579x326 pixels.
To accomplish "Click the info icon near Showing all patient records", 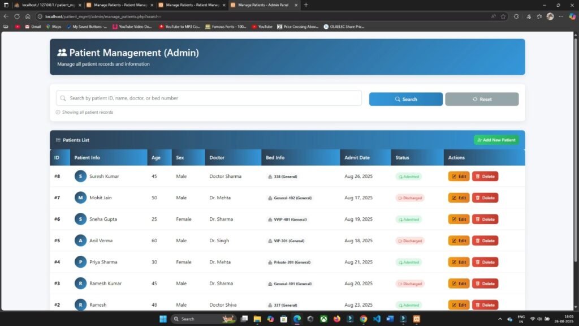I will tap(57, 112).
